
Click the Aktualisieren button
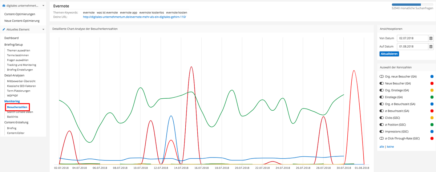(389, 54)
